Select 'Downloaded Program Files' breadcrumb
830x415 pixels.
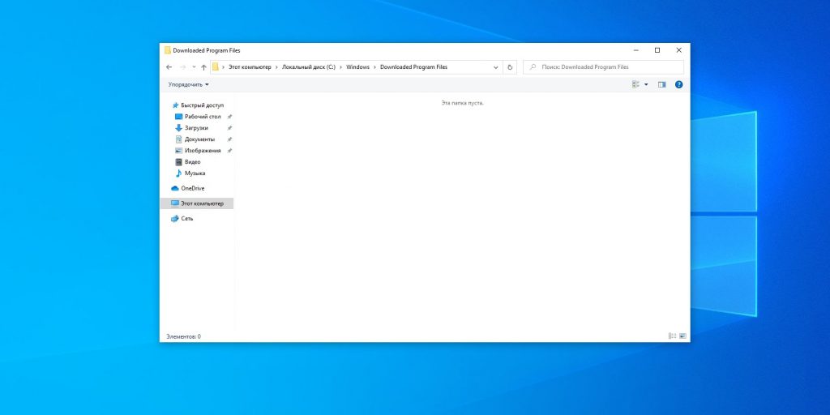(x=413, y=67)
